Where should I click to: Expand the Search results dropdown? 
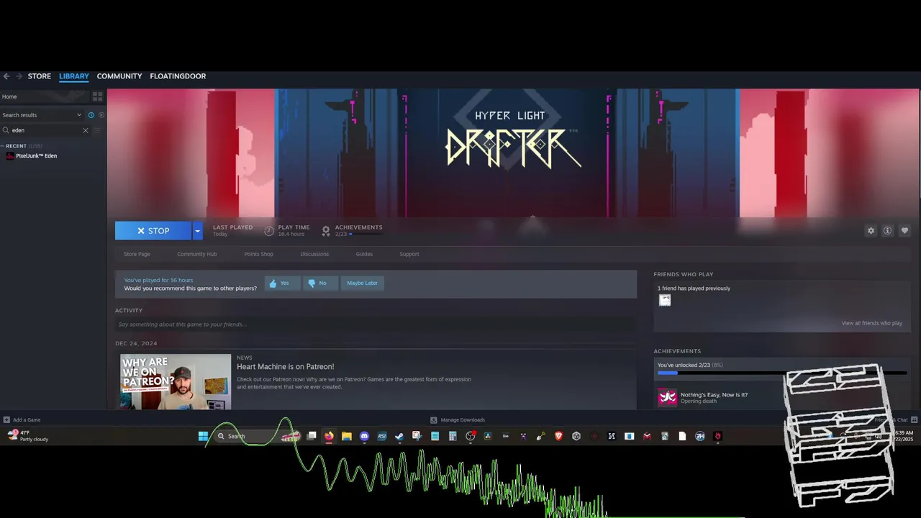[x=42, y=115]
